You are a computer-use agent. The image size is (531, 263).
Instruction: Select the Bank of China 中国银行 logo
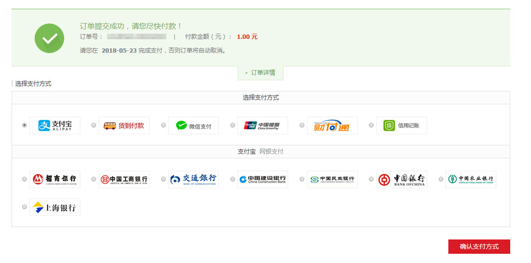tap(402, 179)
